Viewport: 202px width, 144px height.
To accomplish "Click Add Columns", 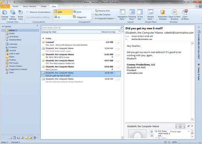I will click(x=103, y=15).
